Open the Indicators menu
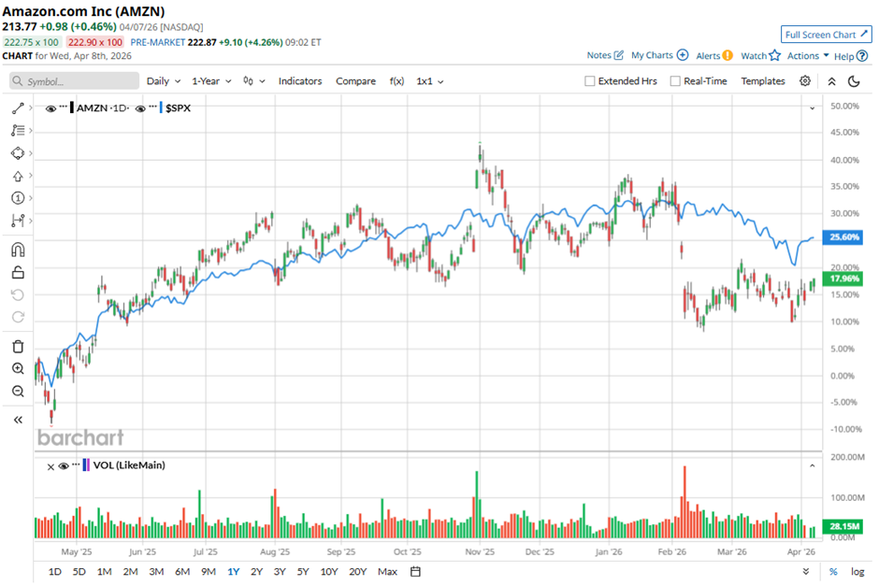The height and width of the screenshot is (586, 879). pos(299,81)
